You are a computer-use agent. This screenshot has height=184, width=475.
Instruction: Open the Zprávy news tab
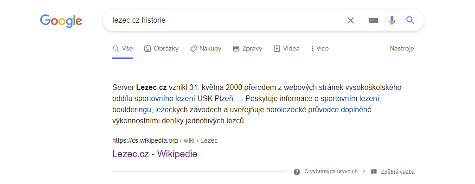[248, 48]
